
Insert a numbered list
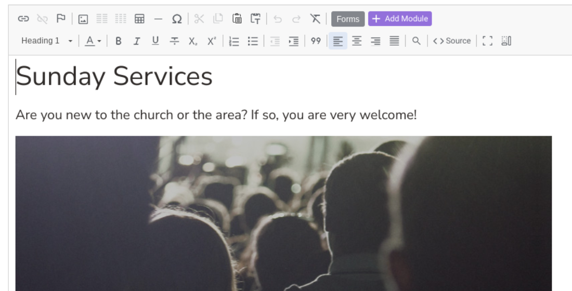tap(234, 41)
